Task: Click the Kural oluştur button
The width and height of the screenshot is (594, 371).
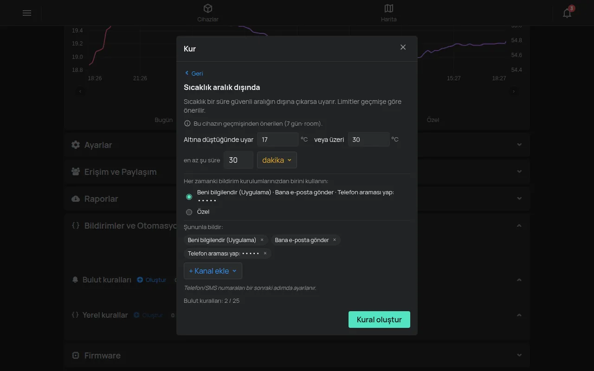Action: click(379, 320)
